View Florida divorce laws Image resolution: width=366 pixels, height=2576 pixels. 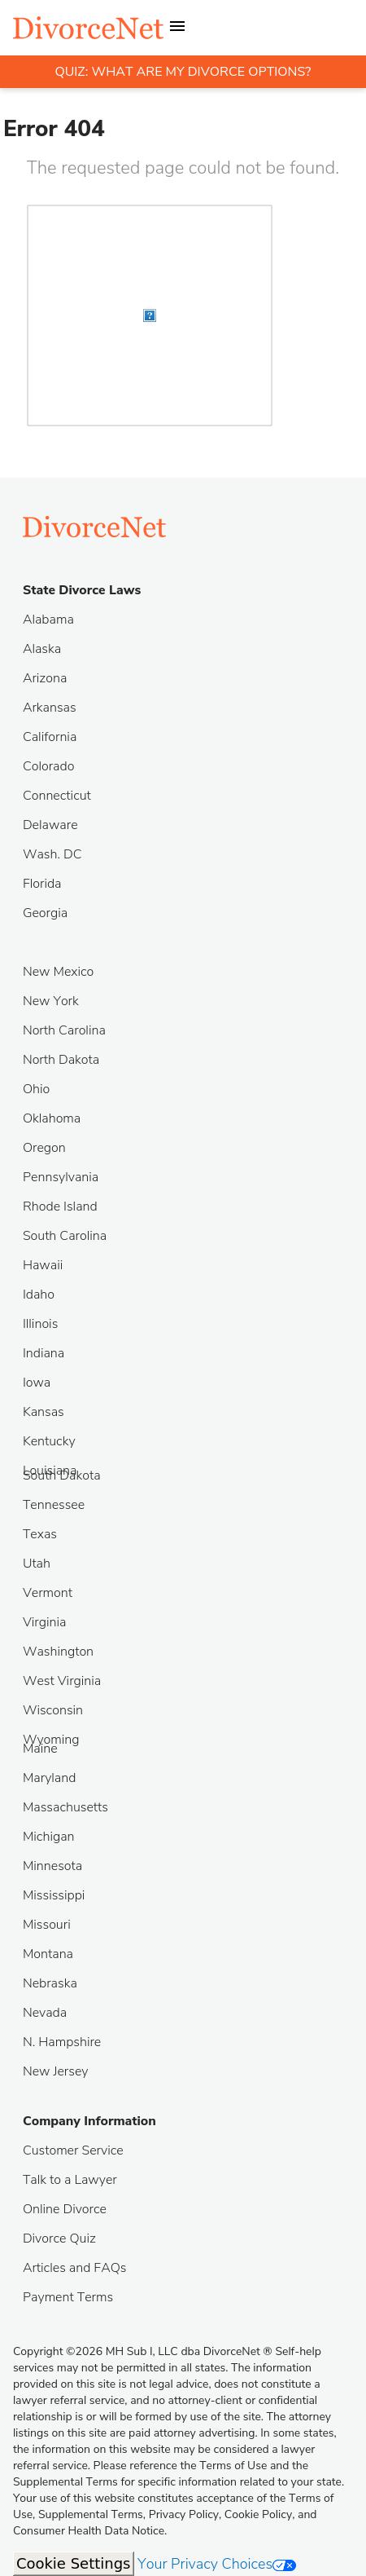click(41, 884)
